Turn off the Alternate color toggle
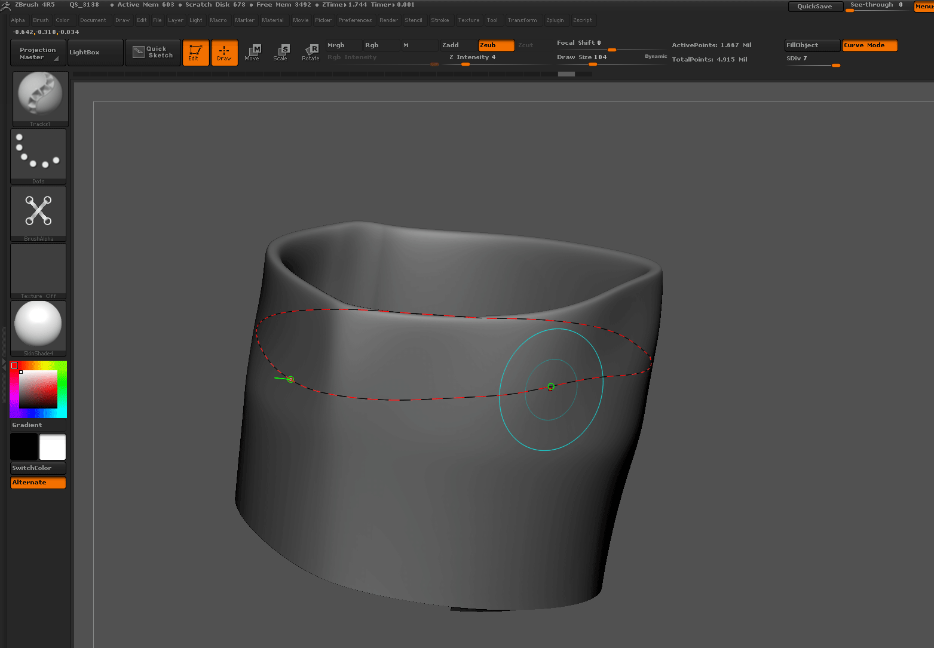 (38, 483)
